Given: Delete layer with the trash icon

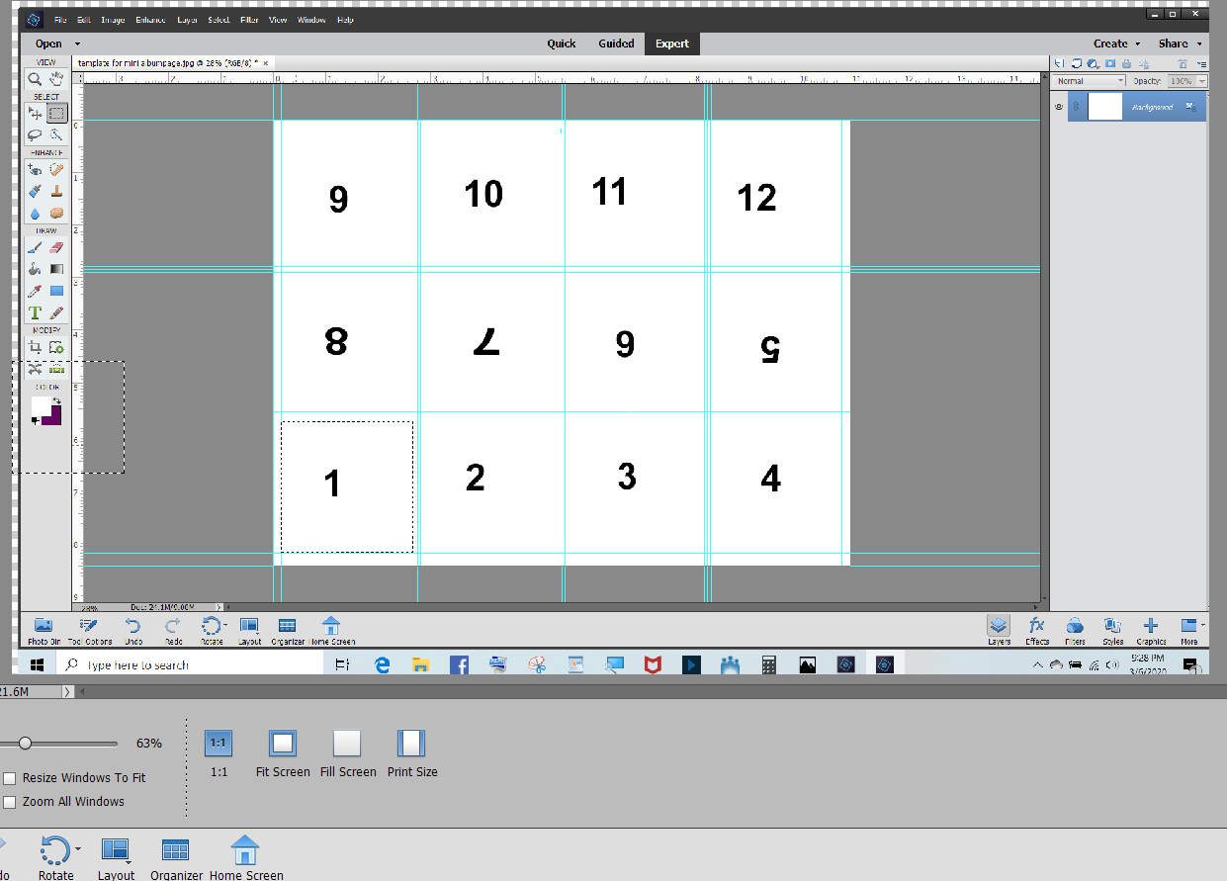Looking at the screenshot, I should coord(1183,63).
